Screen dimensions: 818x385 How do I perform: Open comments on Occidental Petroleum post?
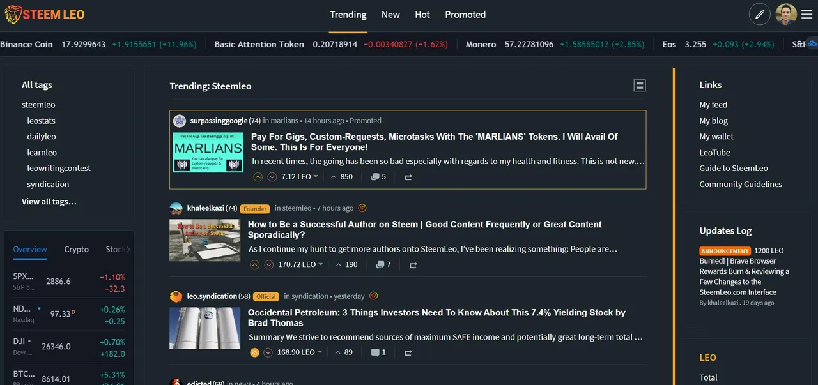tap(378, 352)
